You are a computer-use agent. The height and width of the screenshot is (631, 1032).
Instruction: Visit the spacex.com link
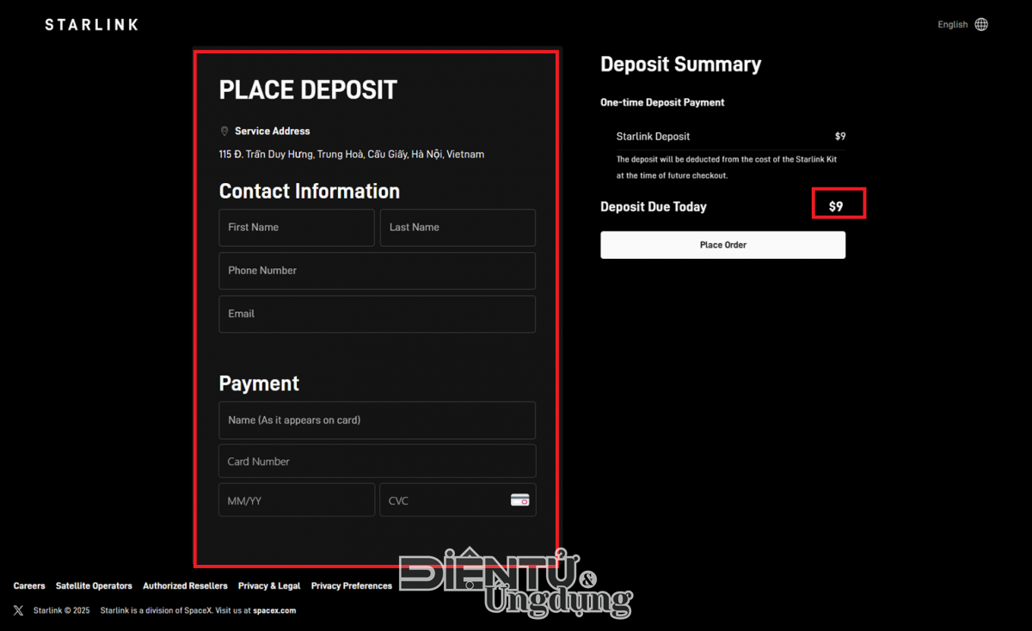click(x=274, y=610)
